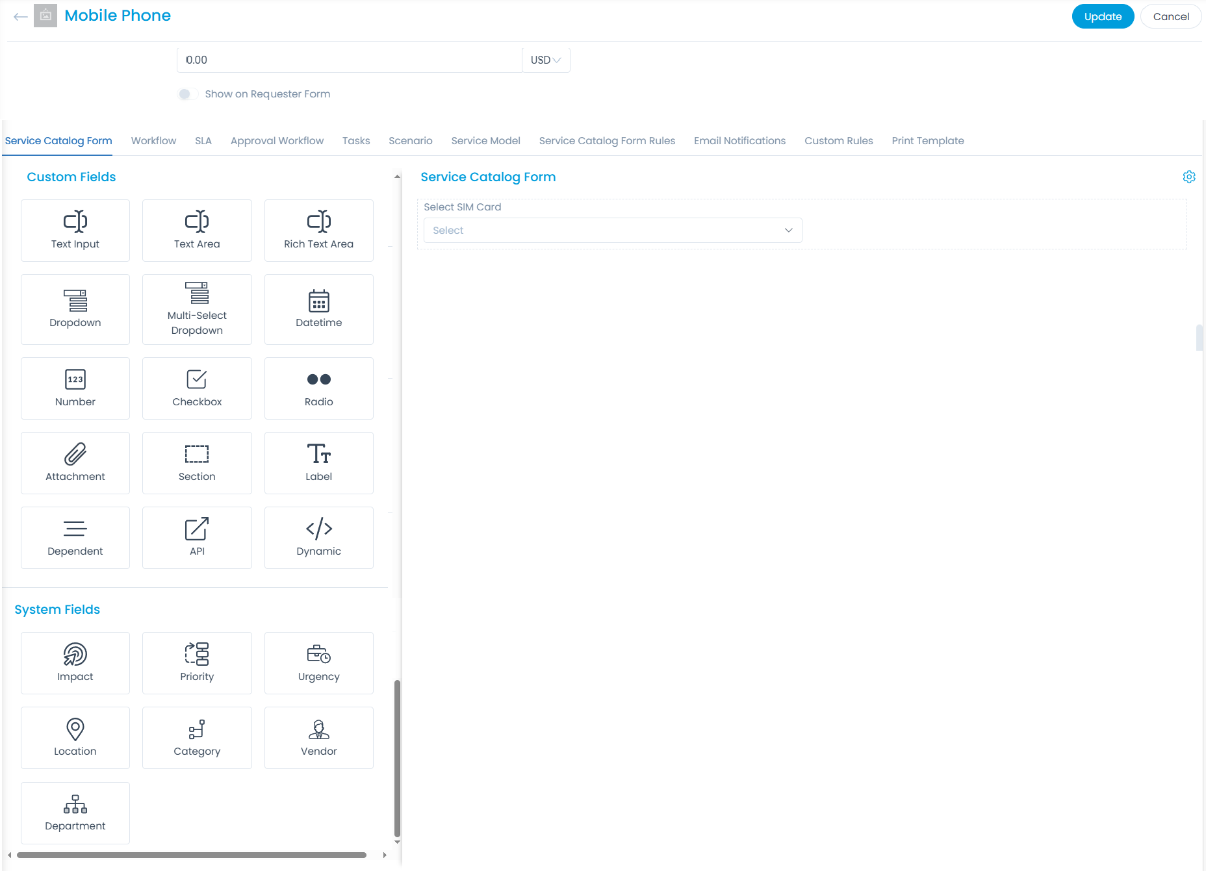
Task: Cancel the Mobile Phone edits
Action: pos(1170,16)
